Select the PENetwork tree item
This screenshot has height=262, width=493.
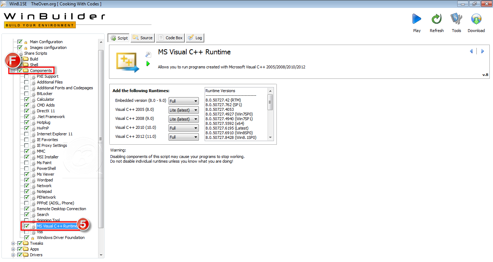click(46, 197)
